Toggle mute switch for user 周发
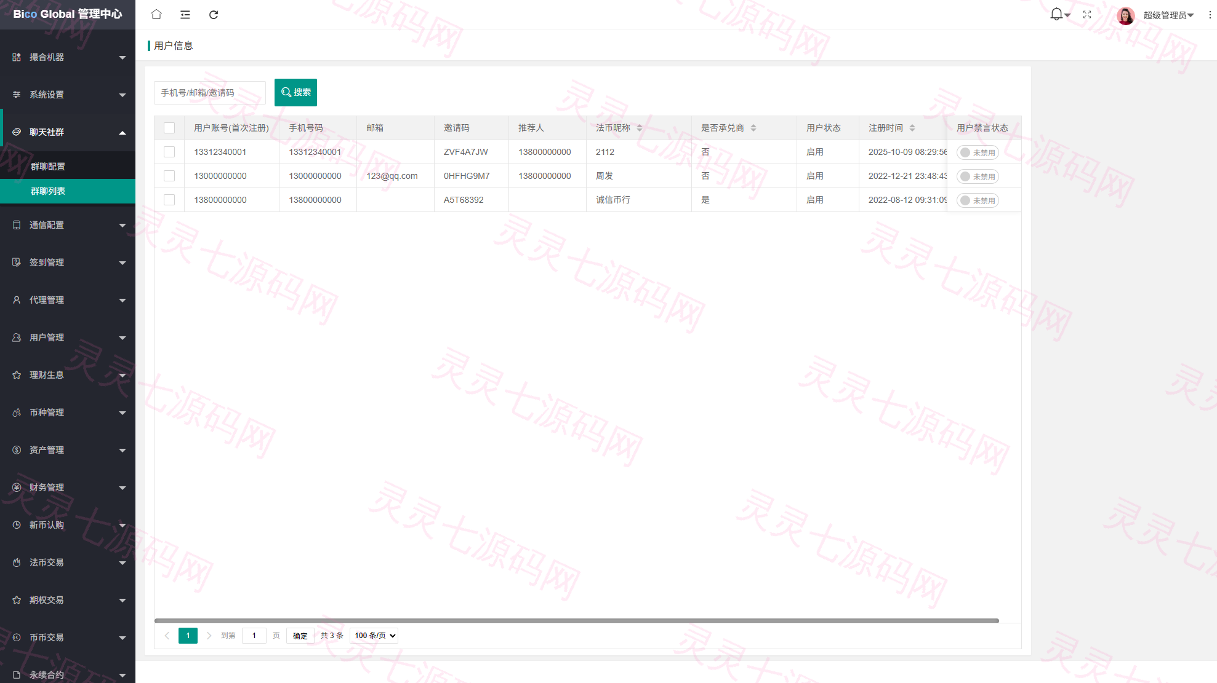1217x683 pixels. (978, 176)
